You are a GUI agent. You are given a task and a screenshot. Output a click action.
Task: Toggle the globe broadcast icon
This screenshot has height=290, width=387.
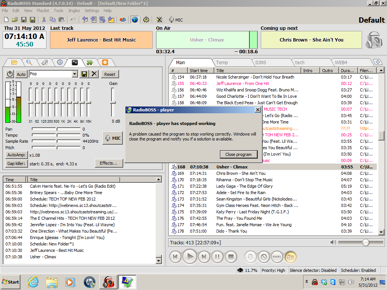point(135,20)
